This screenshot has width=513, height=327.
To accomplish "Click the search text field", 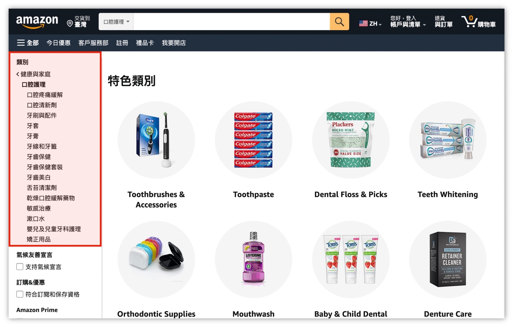I will pyautogui.click(x=231, y=22).
